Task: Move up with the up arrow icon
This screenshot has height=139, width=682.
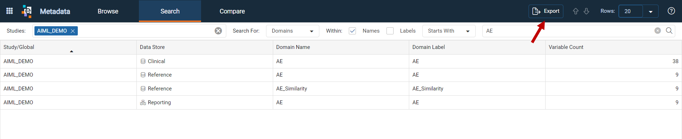Action: pyautogui.click(x=575, y=11)
